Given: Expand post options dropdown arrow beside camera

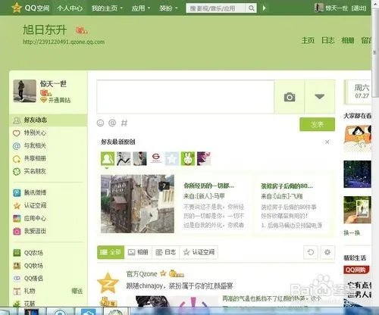Looking at the screenshot, I should tap(320, 97).
